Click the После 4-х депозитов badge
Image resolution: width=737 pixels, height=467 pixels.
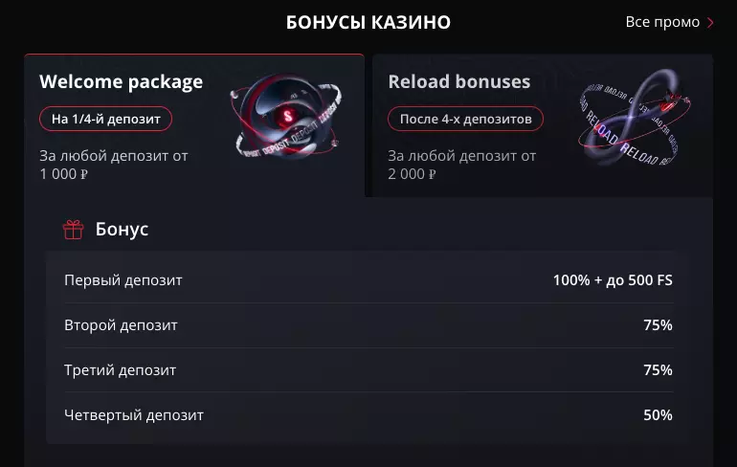[x=465, y=119]
